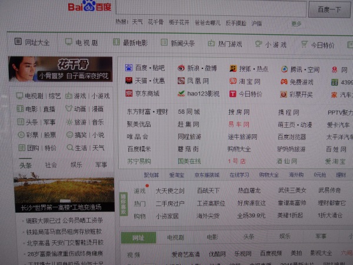Open the 百度·贴吧 paw icon

click(x=129, y=67)
